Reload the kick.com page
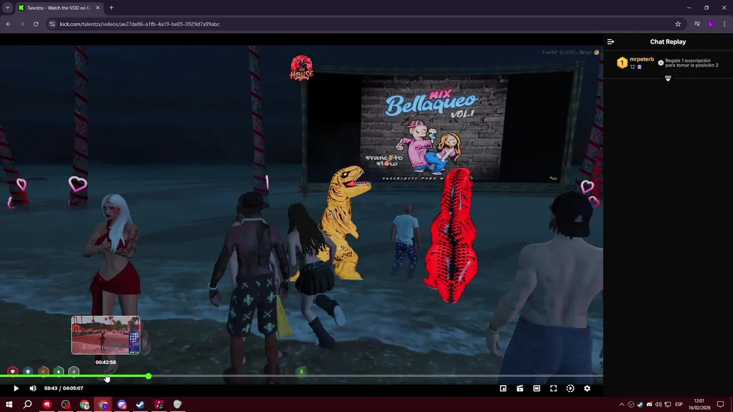The image size is (733, 412). point(36,24)
